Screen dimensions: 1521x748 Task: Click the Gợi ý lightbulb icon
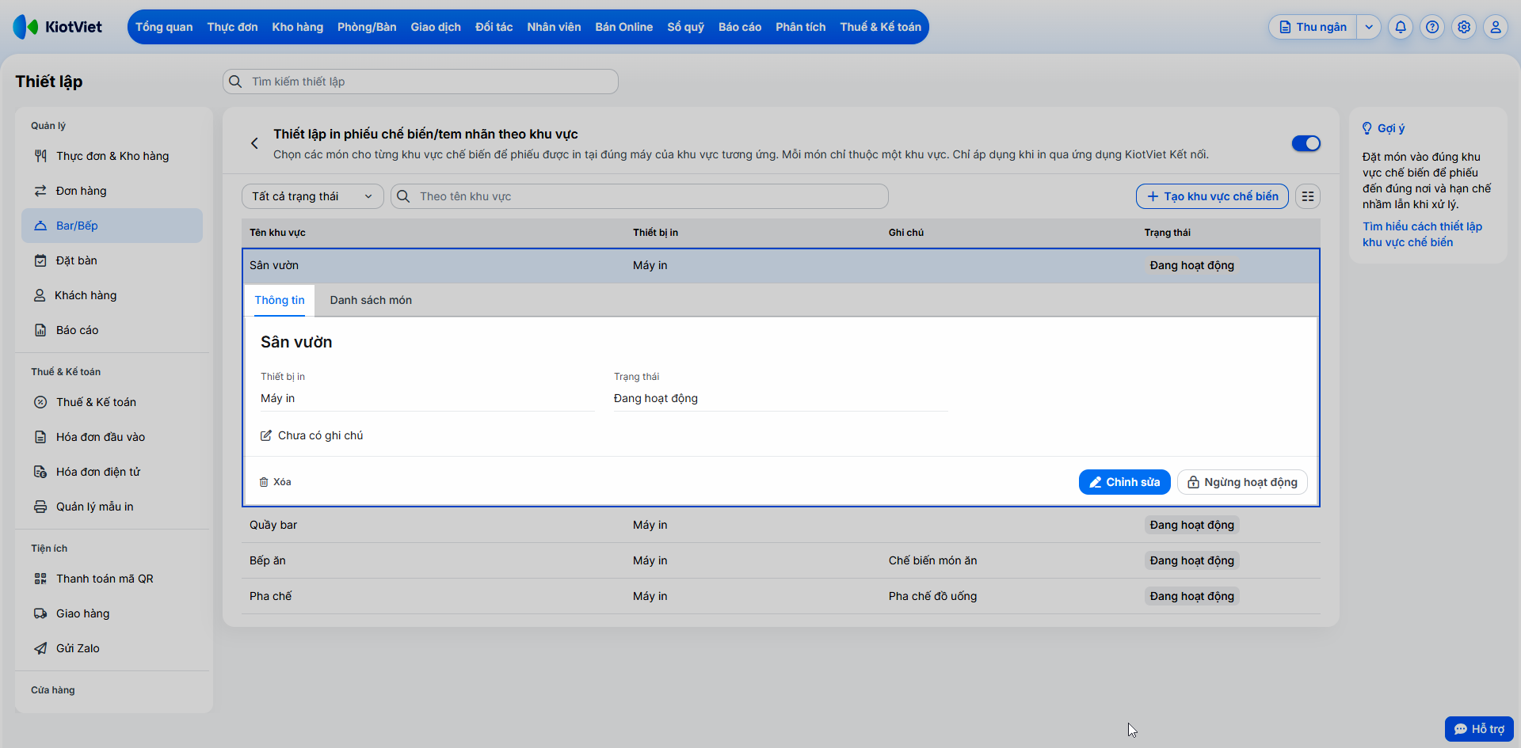click(1367, 128)
